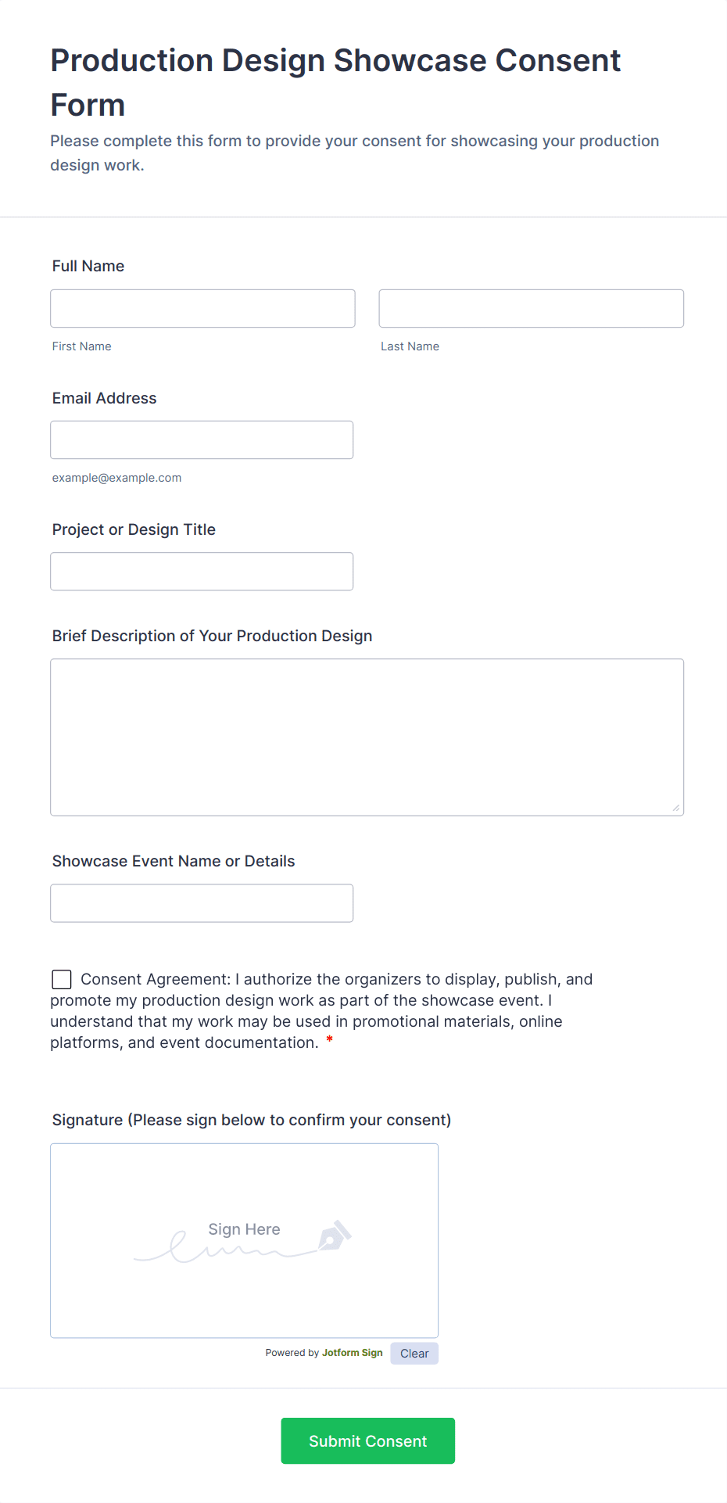This screenshot has width=727, height=1503.
Task: Click the Project or Design Title field
Action: (x=202, y=571)
